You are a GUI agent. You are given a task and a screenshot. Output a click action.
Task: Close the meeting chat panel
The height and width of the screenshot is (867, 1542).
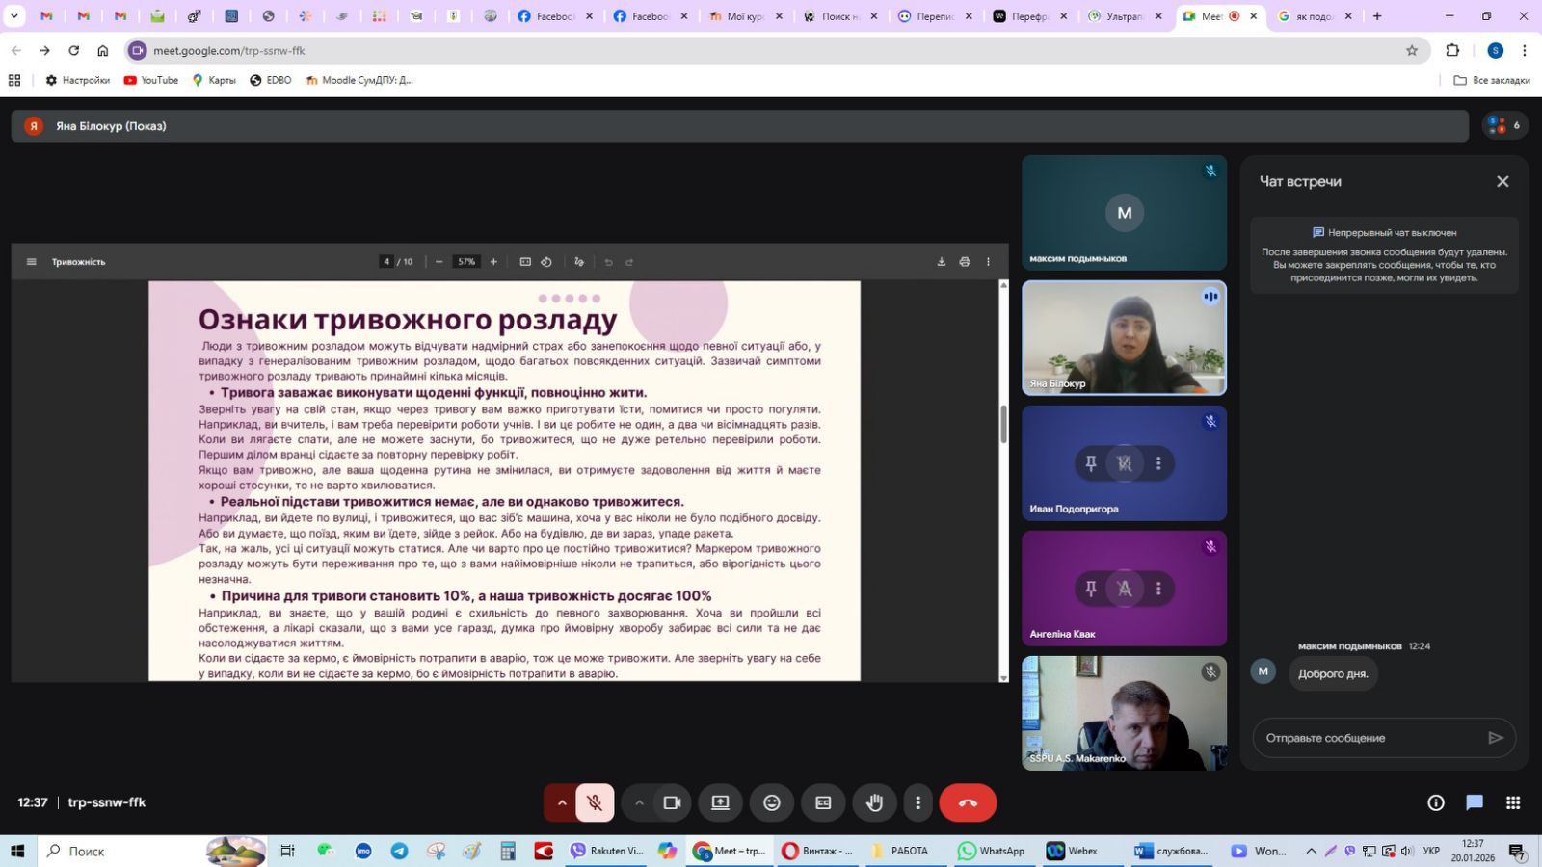click(x=1502, y=181)
